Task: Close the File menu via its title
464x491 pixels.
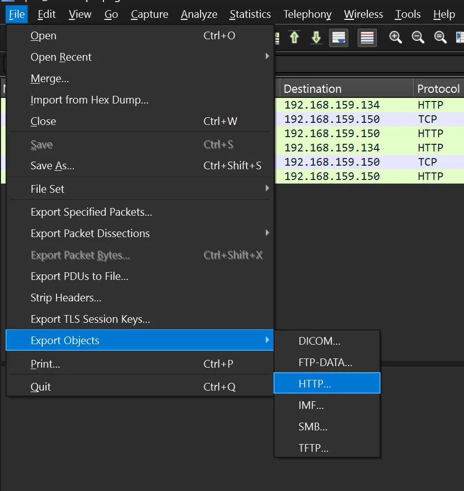Action: [17, 14]
